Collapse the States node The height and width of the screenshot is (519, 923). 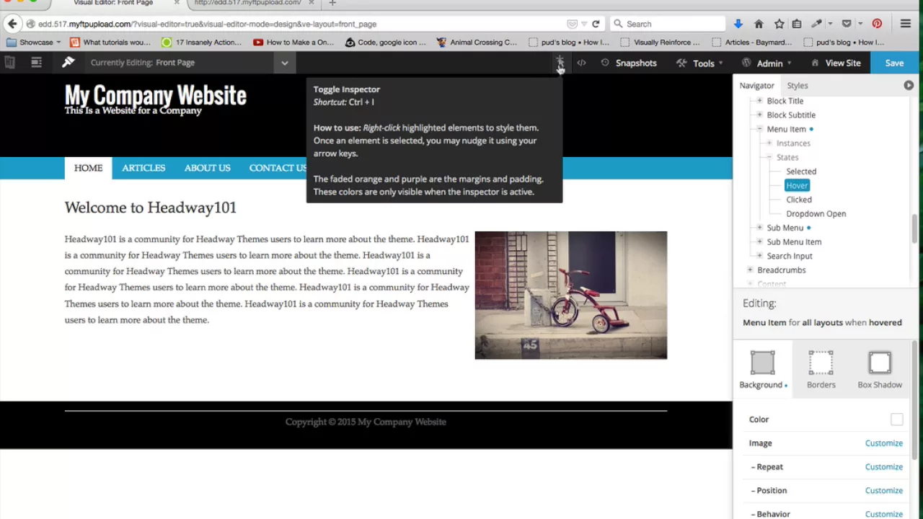pos(769,157)
